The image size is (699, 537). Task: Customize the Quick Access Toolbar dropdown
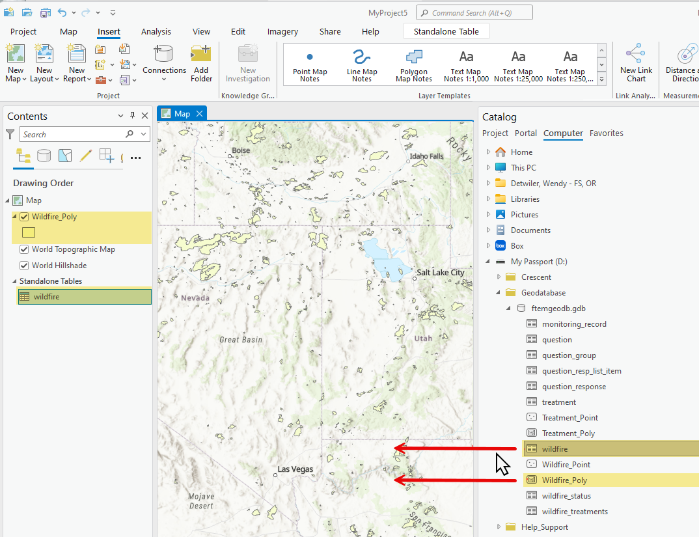point(113,13)
